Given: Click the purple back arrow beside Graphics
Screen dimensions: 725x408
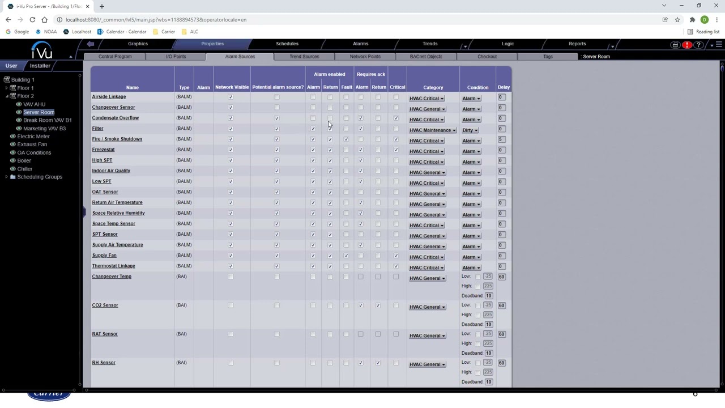Looking at the screenshot, I should point(91,44).
